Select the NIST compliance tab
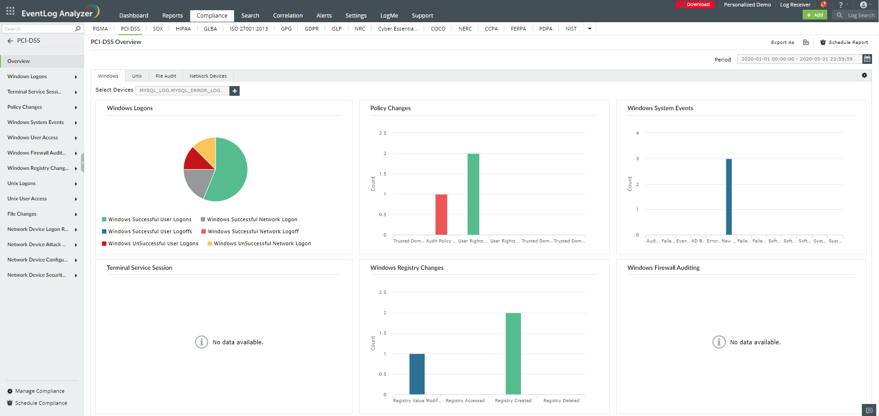The height and width of the screenshot is (416, 879). click(571, 29)
